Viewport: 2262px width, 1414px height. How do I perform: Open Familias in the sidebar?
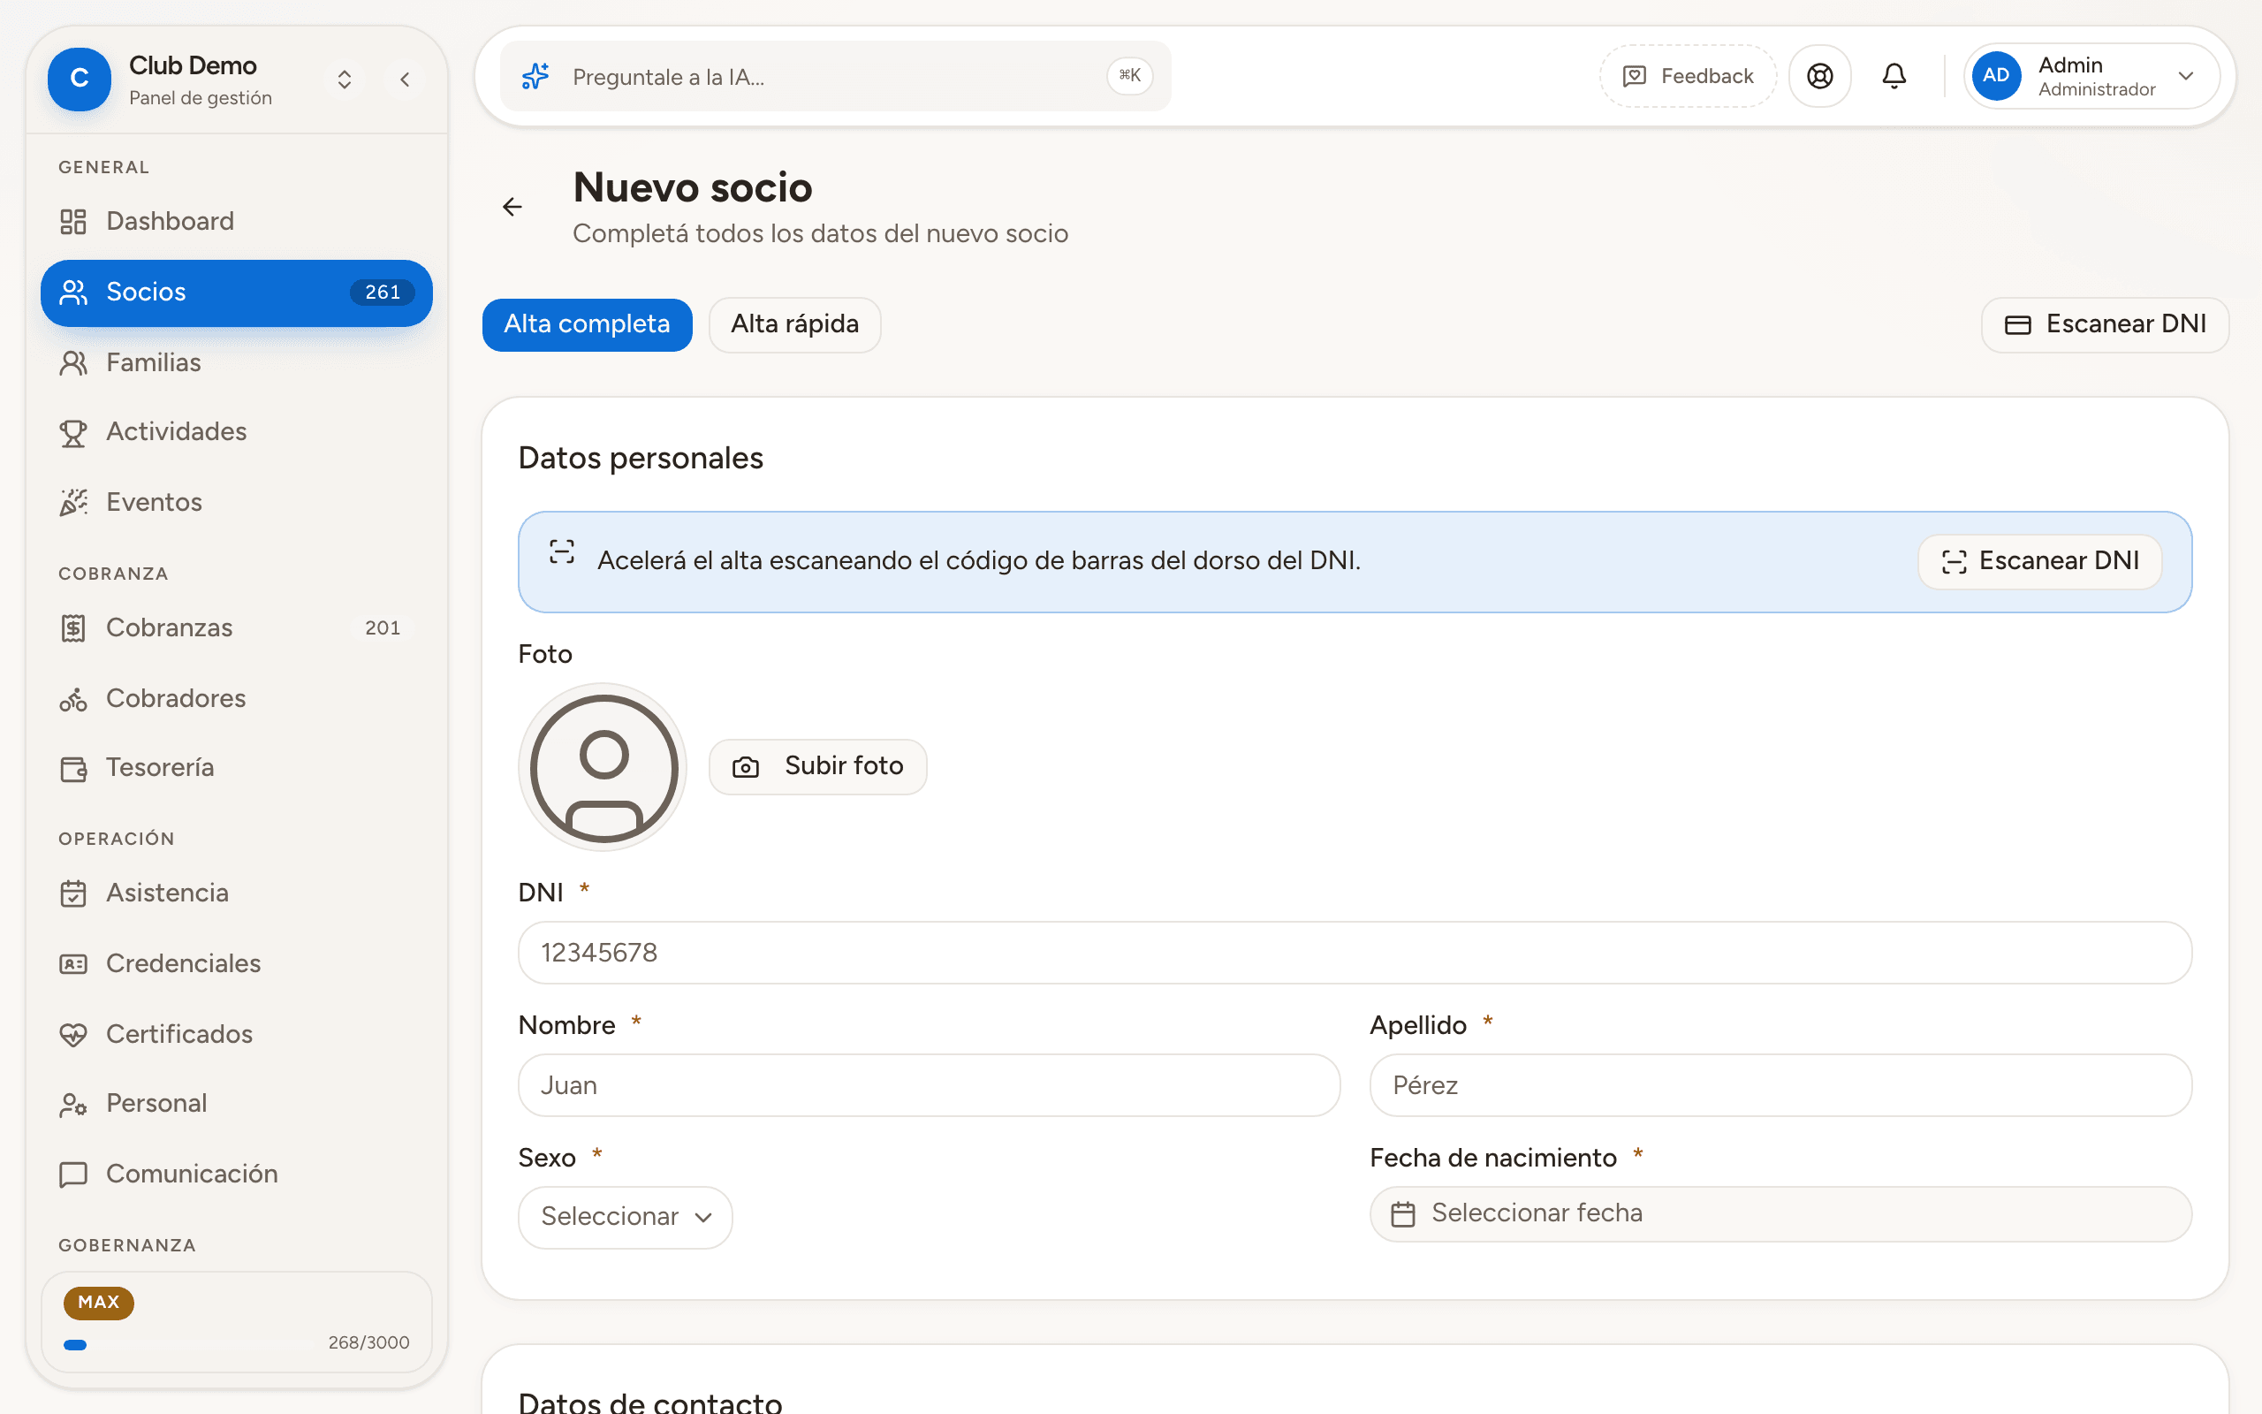pos(237,362)
